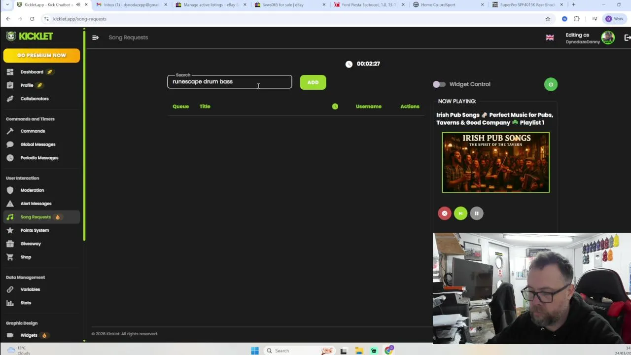Open the weather widget showing 13°C Cloudy
Viewport: 631px width, 355px height.
click(x=18, y=351)
